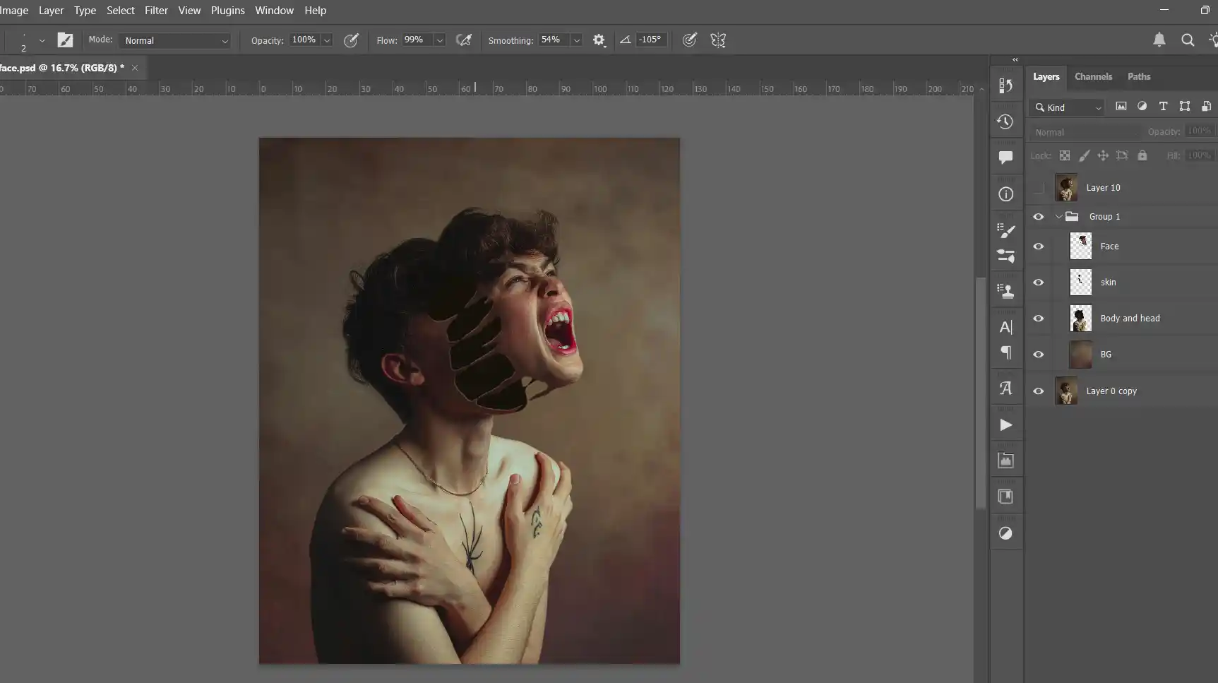This screenshot has width=1218, height=683.
Task: Hide Layer 0 copy eye
Action: pos(1038,391)
